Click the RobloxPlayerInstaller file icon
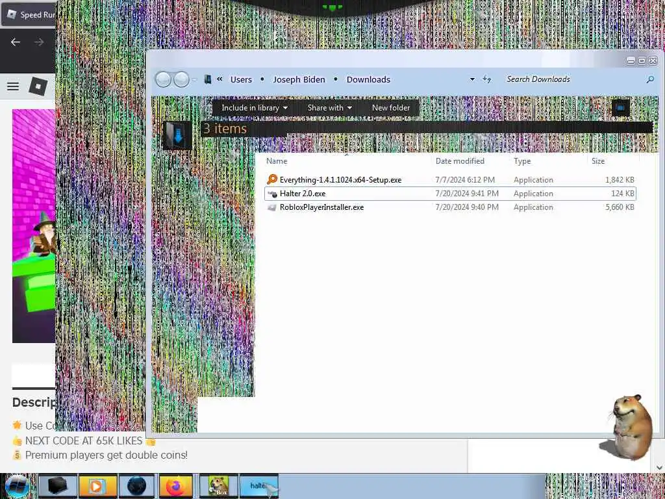 point(272,207)
